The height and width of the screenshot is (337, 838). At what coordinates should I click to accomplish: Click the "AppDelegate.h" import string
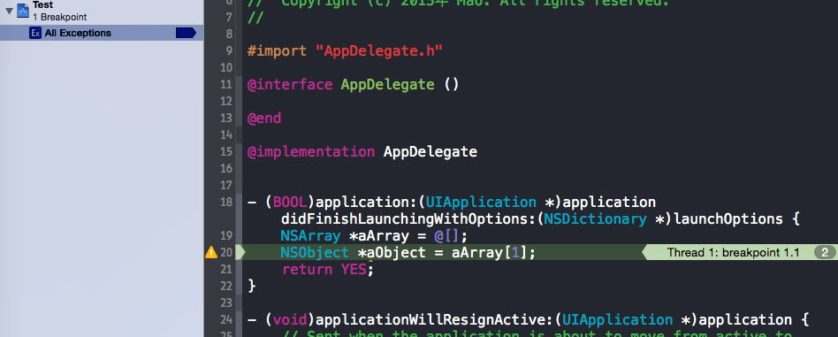click(379, 50)
